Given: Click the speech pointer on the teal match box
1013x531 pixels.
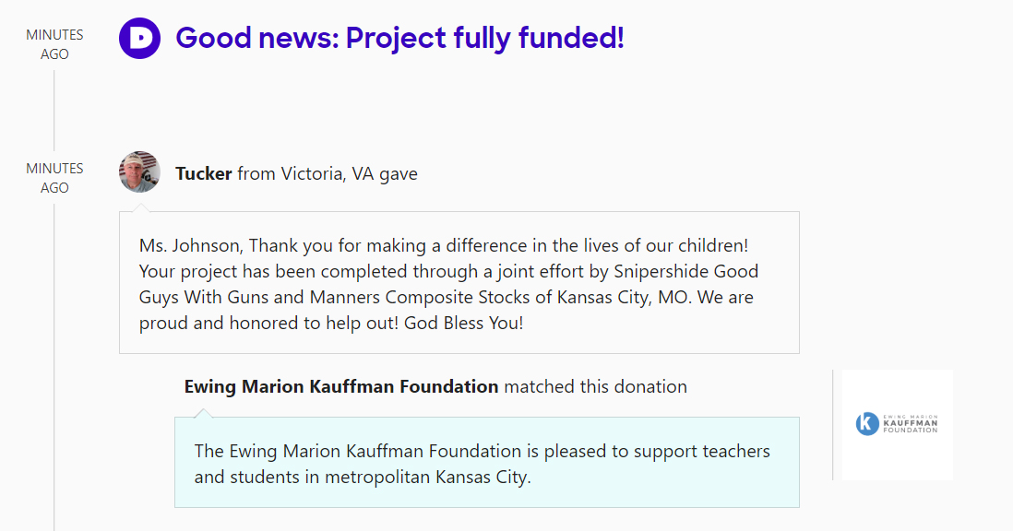Looking at the screenshot, I should click(204, 413).
